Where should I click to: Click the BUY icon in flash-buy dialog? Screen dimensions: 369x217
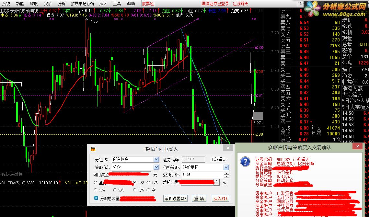pyautogui.click(x=93, y=149)
